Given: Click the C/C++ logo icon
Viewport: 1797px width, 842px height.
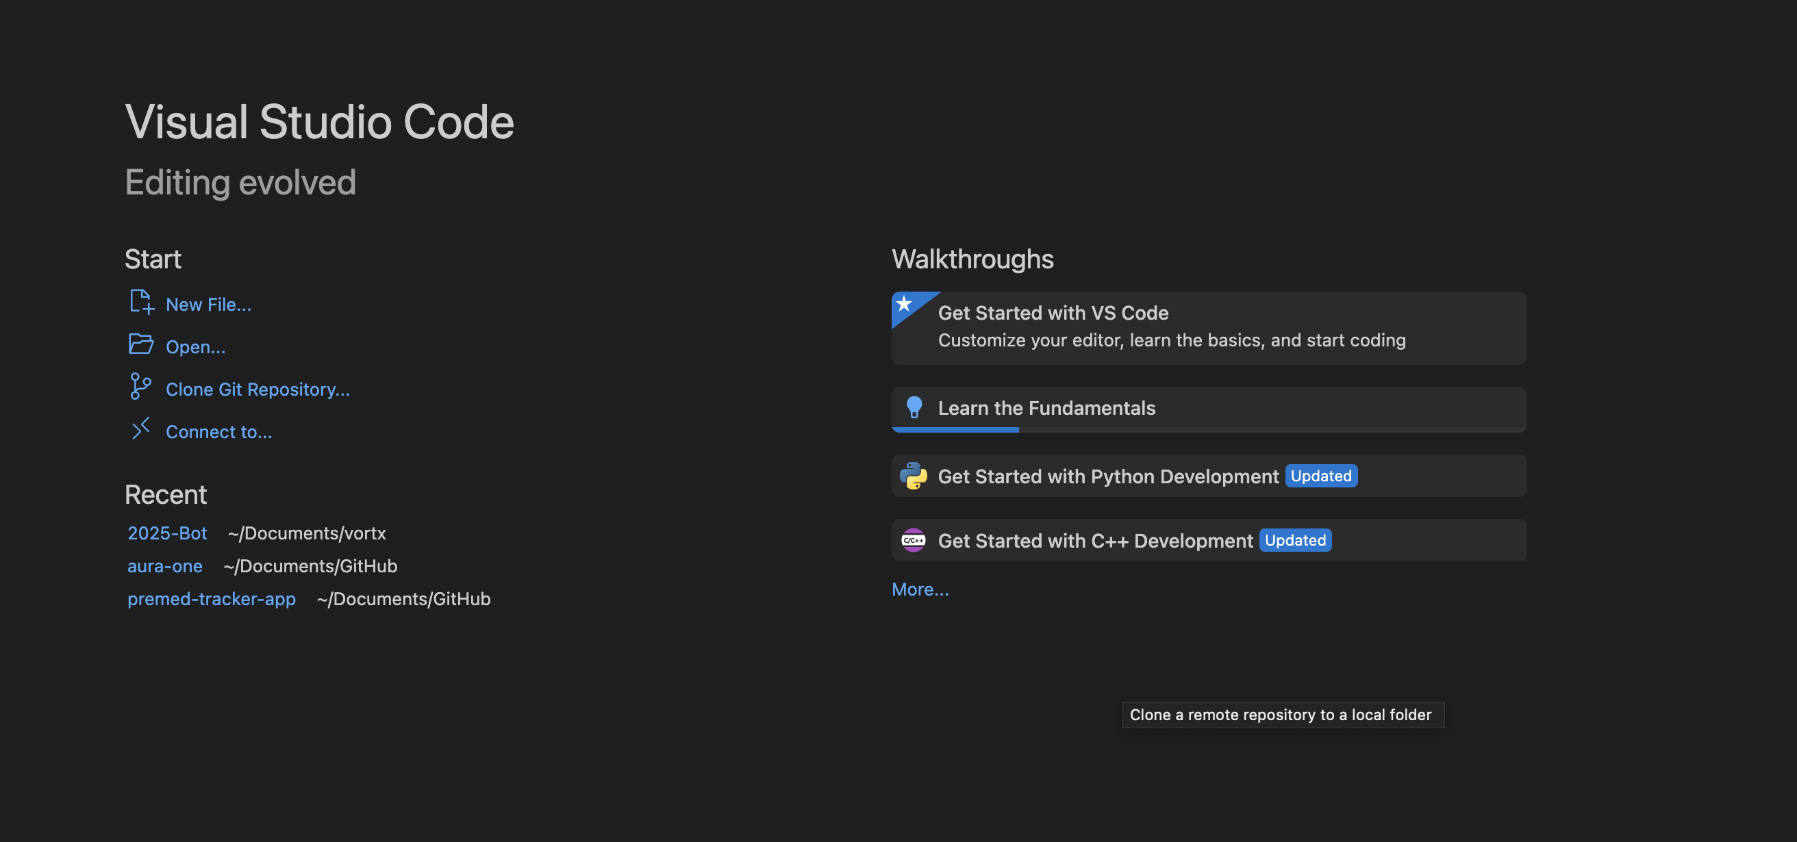Looking at the screenshot, I should [913, 541].
